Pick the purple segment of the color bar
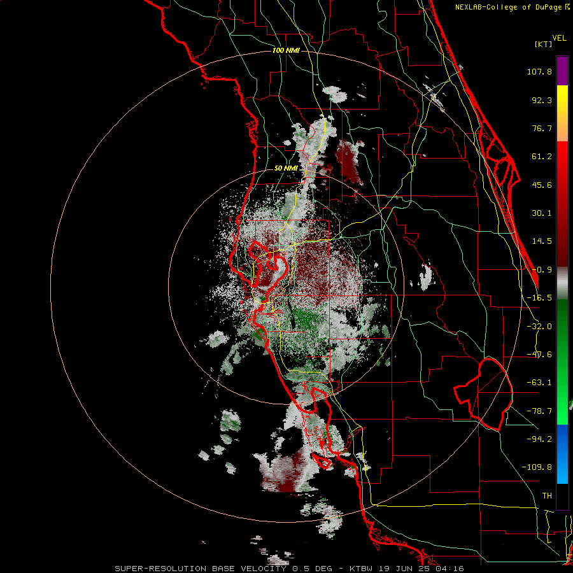Image resolution: width=573 pixels, height=573 pixels. 562,71
